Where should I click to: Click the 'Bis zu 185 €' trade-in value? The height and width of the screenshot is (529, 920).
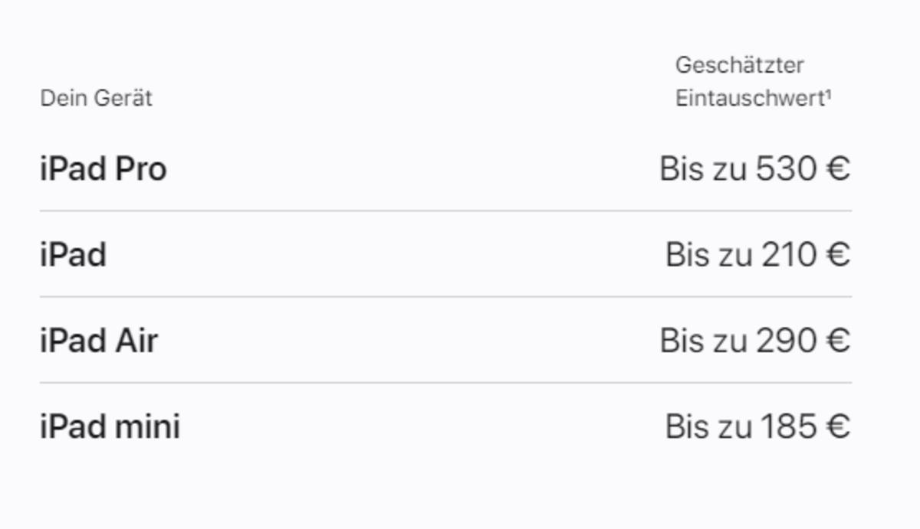tap(758, 426)
